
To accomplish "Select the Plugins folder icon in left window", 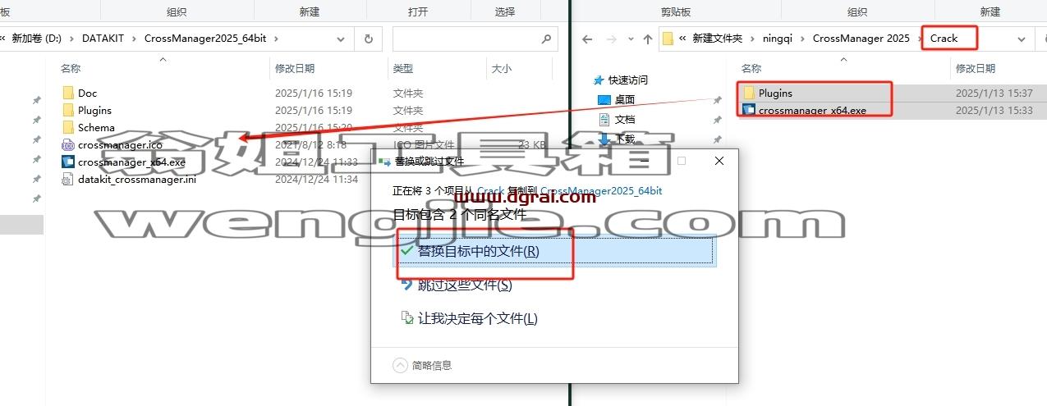I will 68,110.
